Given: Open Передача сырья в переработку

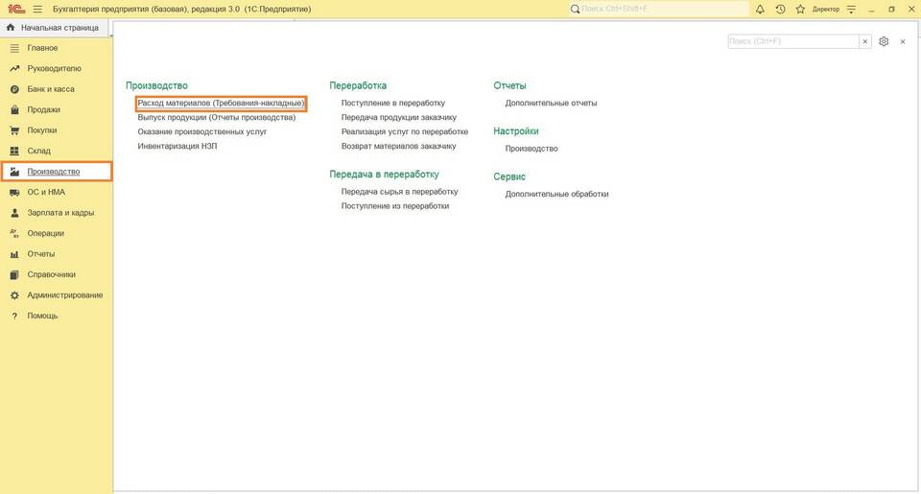Looking at the screenshot, I should pos(399,192).
